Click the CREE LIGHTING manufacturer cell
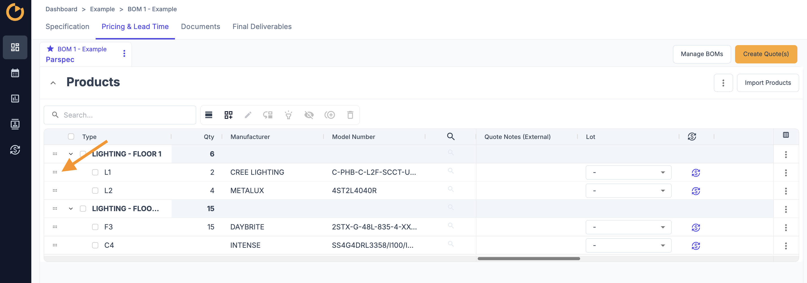807x283 pixels. [x=257, y=172]
